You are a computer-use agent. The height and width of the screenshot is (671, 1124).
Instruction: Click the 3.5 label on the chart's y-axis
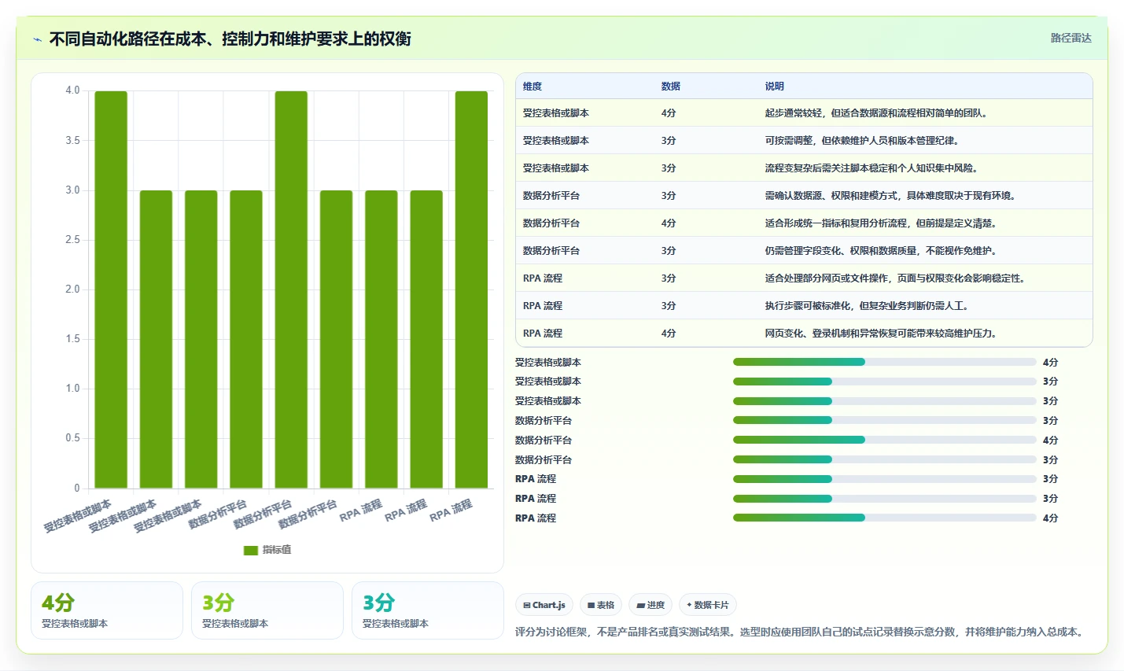point(72,141)
